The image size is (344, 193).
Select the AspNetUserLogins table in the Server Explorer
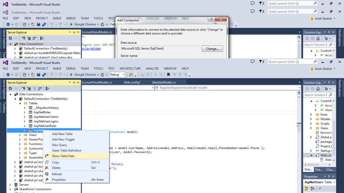click(x=46, y=121)
